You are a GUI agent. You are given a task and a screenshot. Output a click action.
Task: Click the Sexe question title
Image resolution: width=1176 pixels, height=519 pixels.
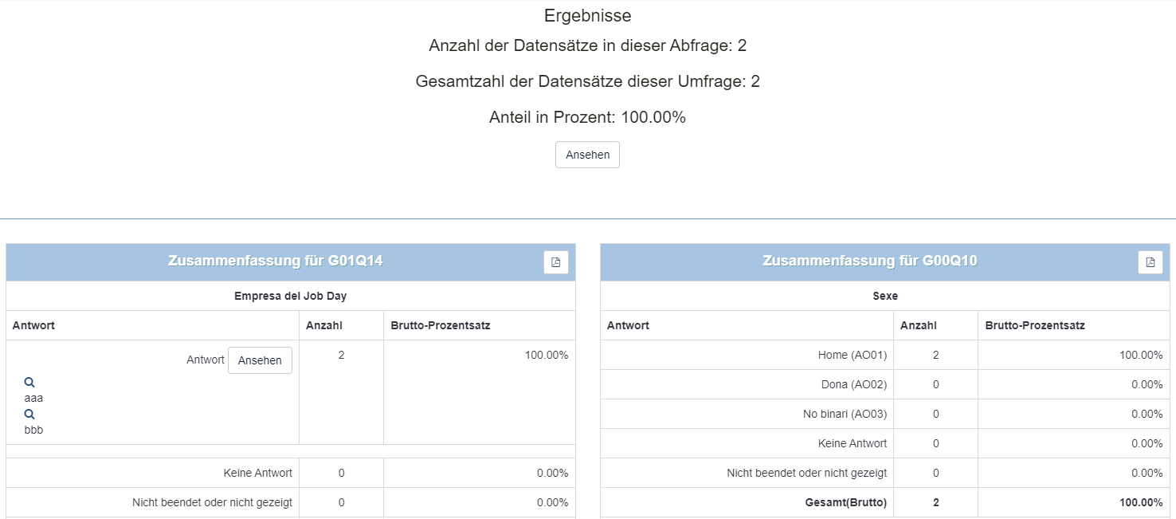[x=884, y=296]
